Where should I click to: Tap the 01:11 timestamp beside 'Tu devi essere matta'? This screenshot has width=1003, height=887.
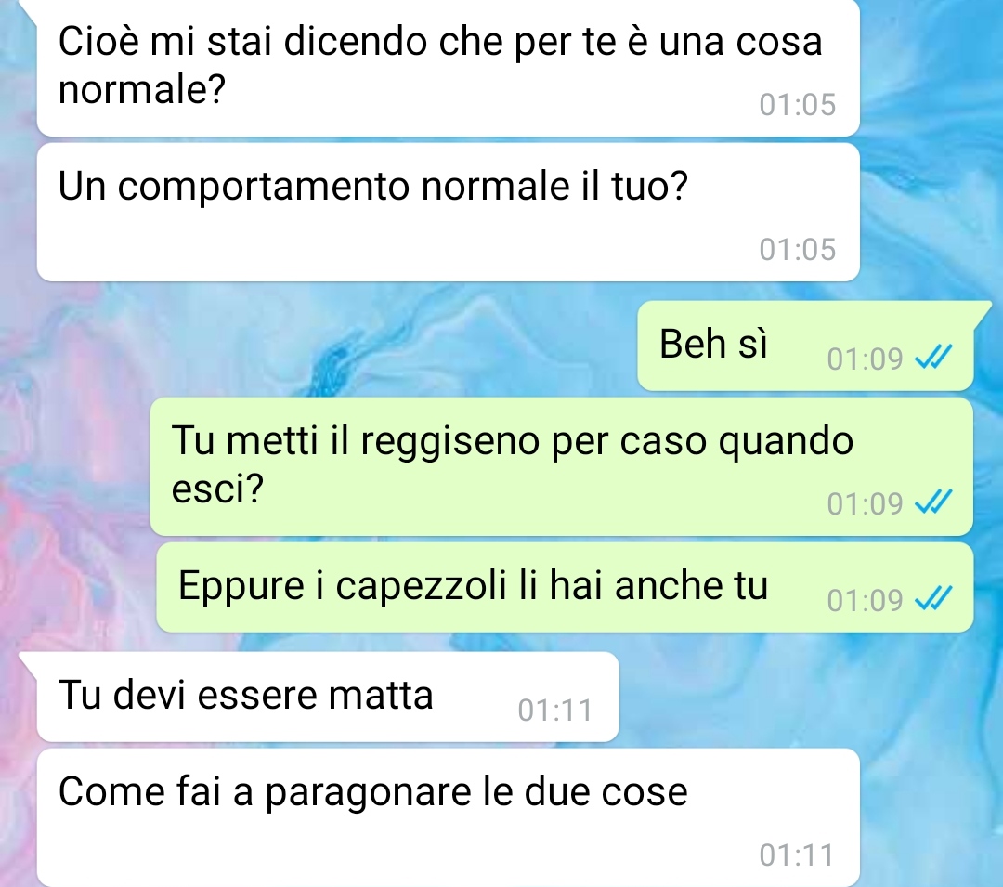[555, 710]
